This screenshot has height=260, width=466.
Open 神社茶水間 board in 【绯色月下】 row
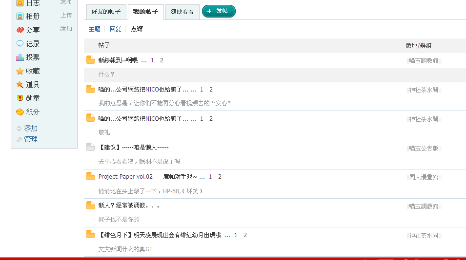424,236
